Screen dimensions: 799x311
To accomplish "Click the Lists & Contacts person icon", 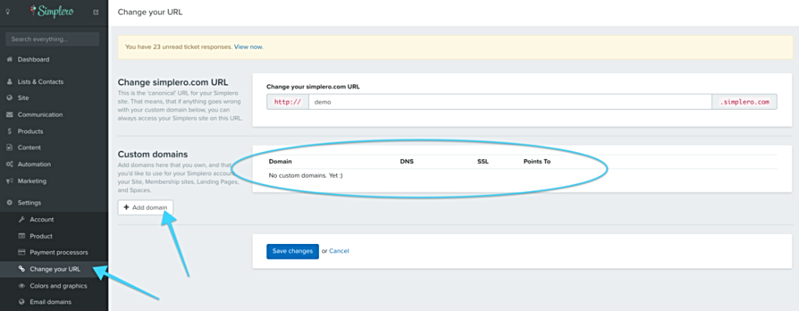I will tap(9, 82).
